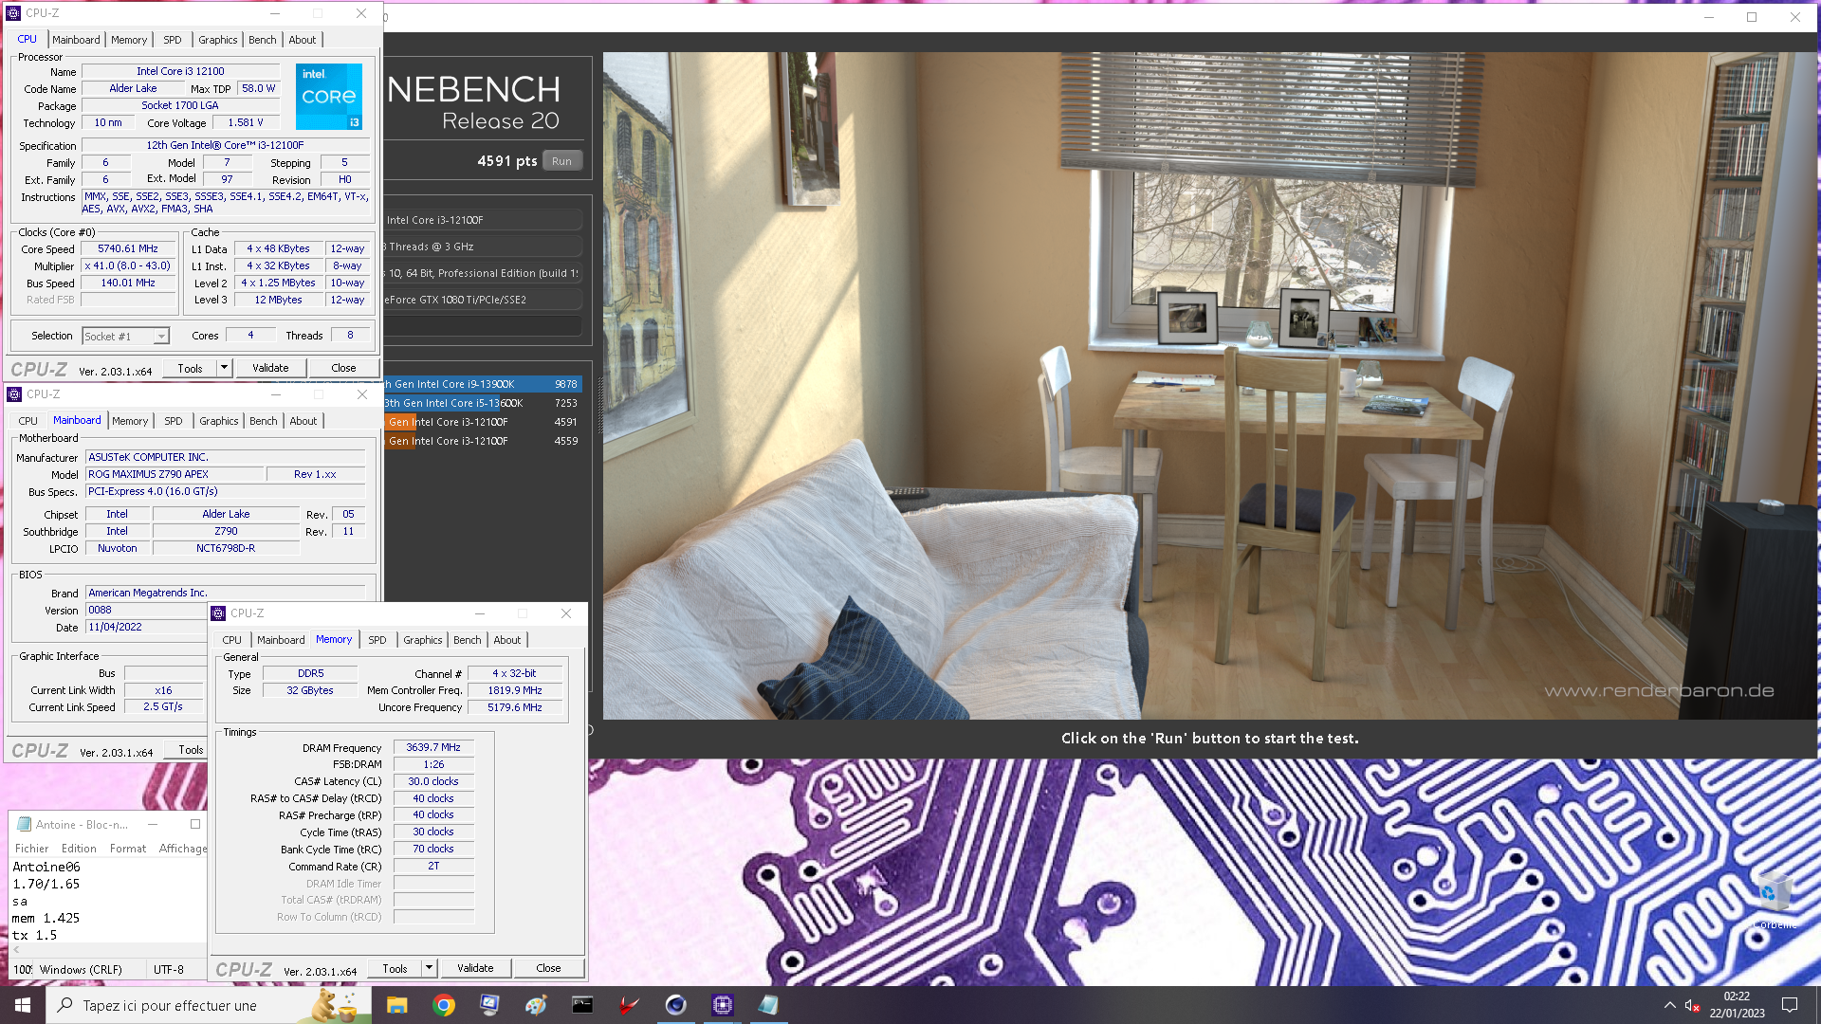Viewport: 1821px width, 1024px height.
Task: Open the Command Prompt taskbar icon
Action: (582, 1005)
